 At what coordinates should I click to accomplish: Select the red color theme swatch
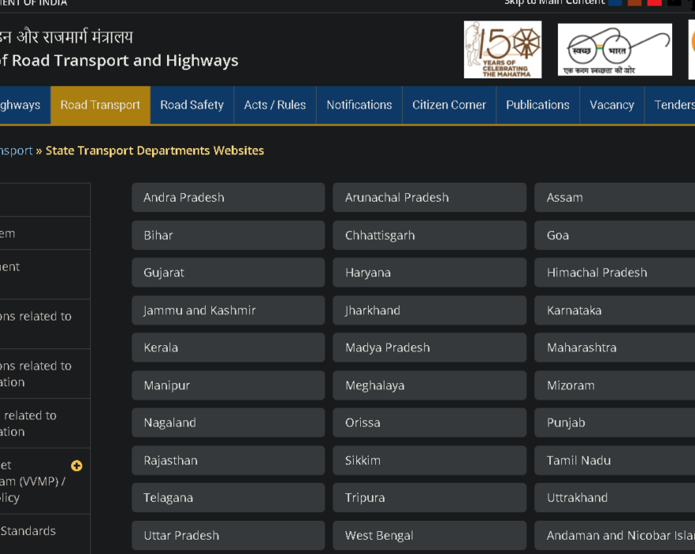pyautogui.click(x=654, y=2)
